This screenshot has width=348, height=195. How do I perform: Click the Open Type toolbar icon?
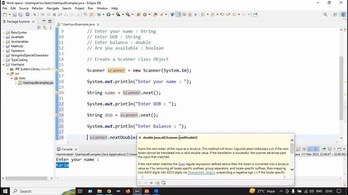click(x=156, y=15)
